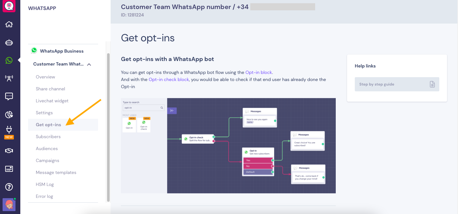458x214 pixels.
Task: Open the analytics pie chart icon
Action: (9, 114)
